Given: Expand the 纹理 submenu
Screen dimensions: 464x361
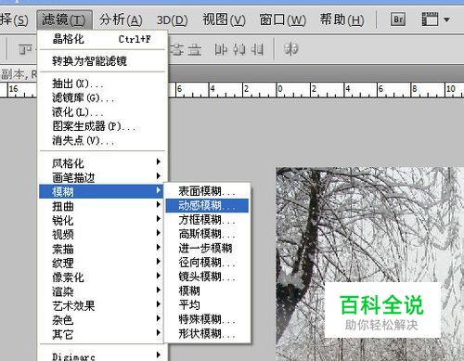Looking at the screenshot, I should coord(102,263).
